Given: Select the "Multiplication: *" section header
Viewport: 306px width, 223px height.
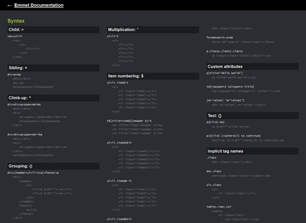Looking at the screenshot, I should coord(153,30).
